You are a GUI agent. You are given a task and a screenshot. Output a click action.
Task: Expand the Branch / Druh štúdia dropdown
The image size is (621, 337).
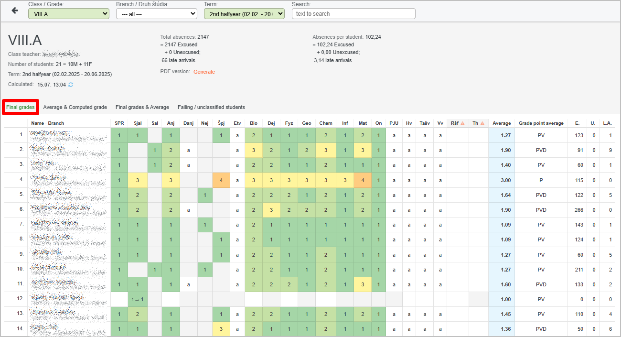[x=157, y=14]
